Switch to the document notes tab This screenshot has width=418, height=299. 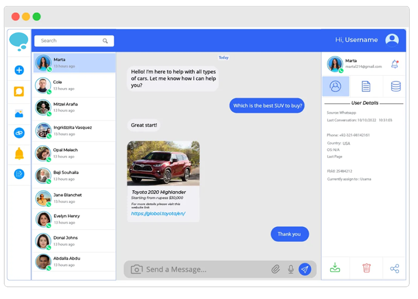coord(366,87)
